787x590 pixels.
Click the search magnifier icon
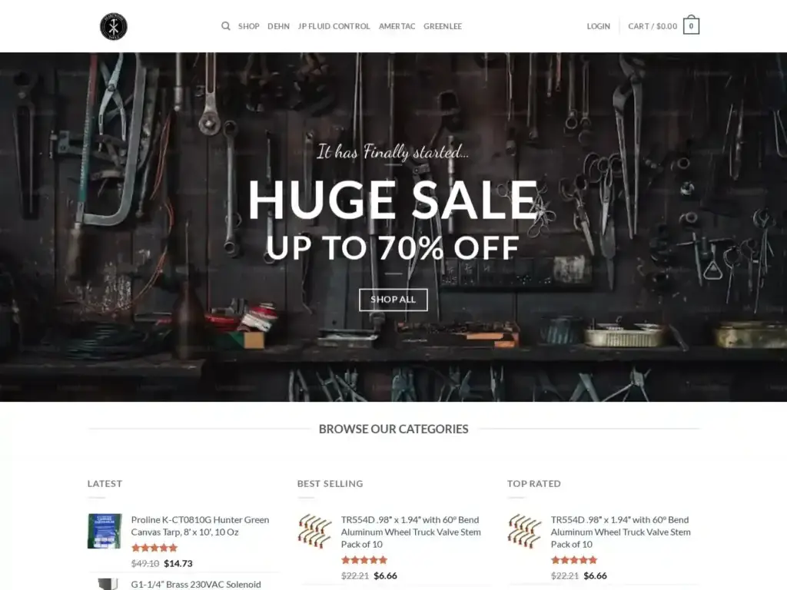point(226,26)
